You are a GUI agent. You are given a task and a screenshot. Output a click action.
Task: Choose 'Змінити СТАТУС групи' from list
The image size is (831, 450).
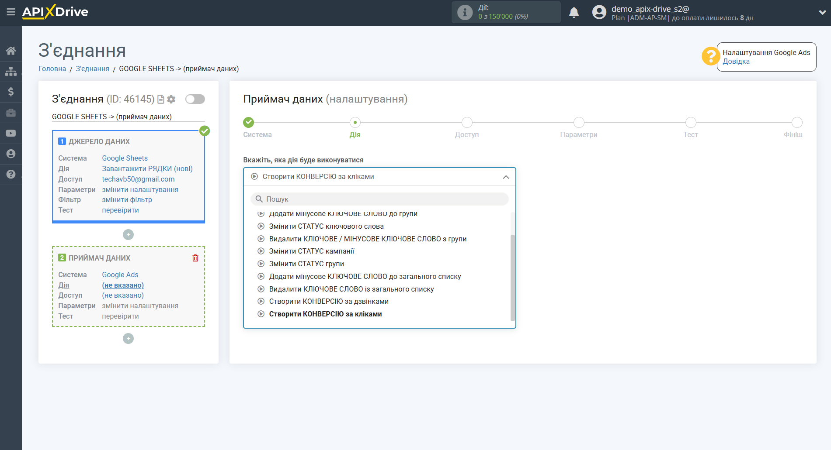pos(306,264)
